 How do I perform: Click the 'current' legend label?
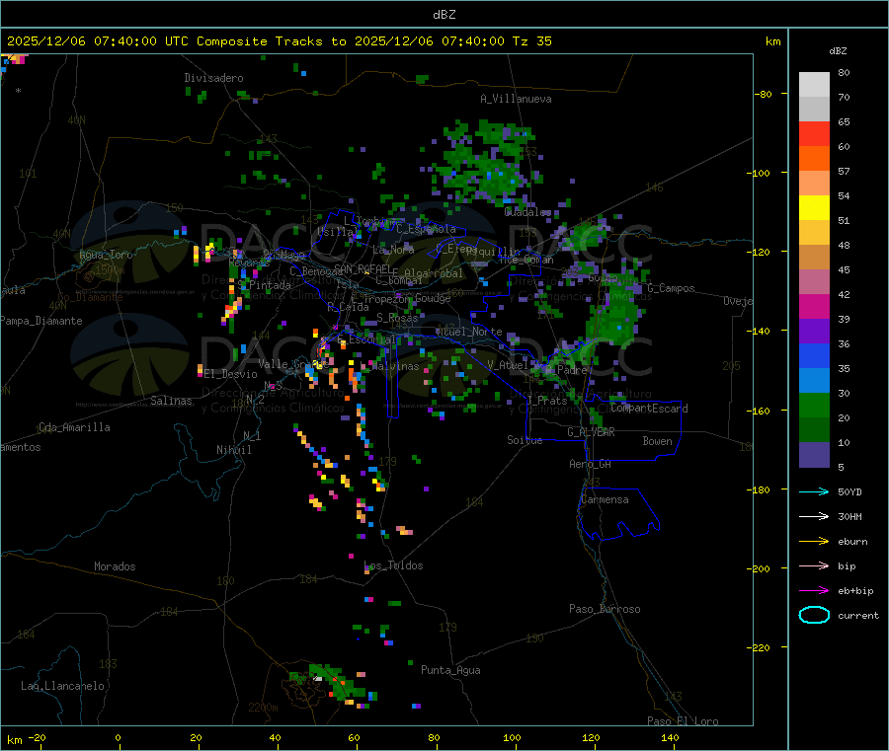click(857, 615)
